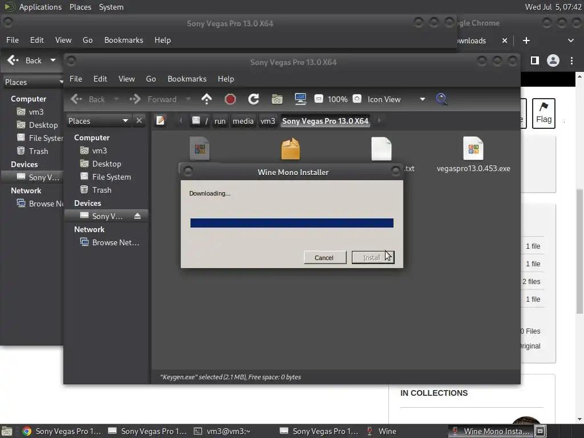Open Go menu in front file manager
The height and width of the screenshot is (438, 584).
click(151, 79)
